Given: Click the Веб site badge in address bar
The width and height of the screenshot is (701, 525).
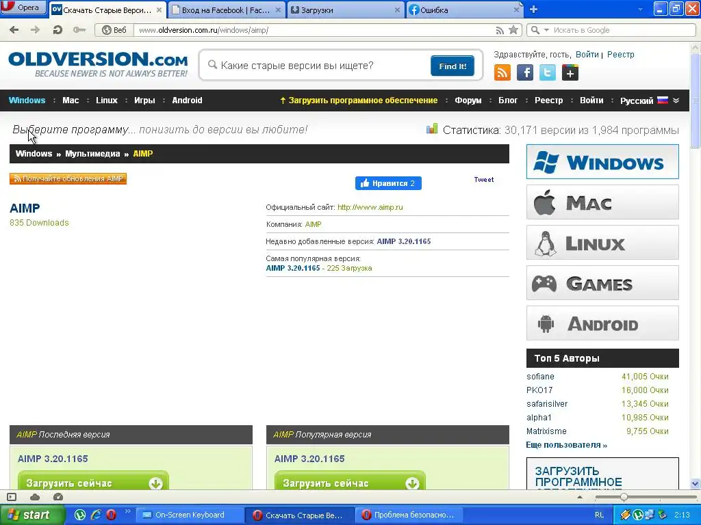Looking at the screenshot, I should click(x=114, y=30).
